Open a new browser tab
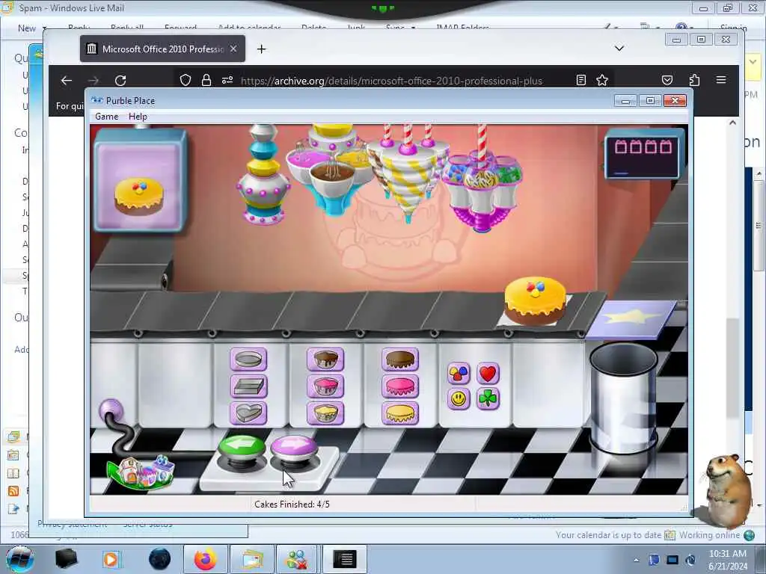Viewport: 766px width, 574px height. click(x=261, y=49)
